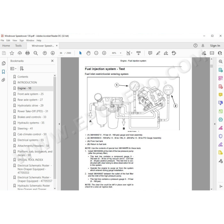224x224 pixels.
Task: Click the page number field
Action: (61, 53)
